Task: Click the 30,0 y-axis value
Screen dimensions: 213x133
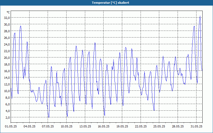Action: [7, 24]
